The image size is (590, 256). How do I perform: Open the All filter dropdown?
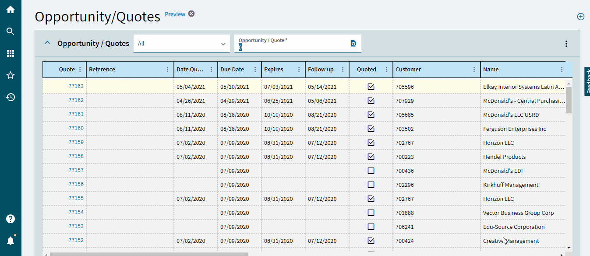click(182, 43)
